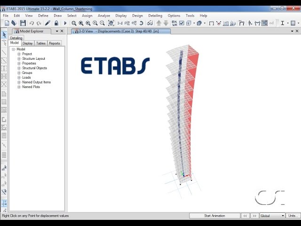Click the Start Animation button
This screenshot has width=301, height=226.
(214, 216)
